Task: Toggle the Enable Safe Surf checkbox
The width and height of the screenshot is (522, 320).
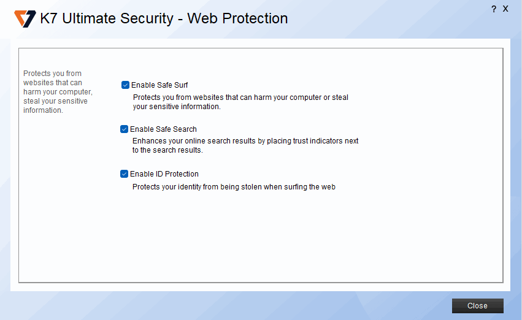Action: coord(126,85)
